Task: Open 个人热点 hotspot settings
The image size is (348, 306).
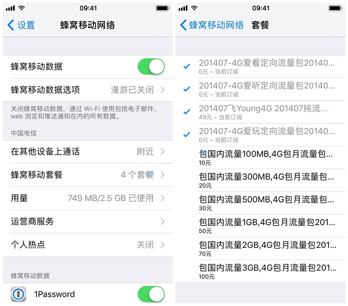Action: click(88, 245)
